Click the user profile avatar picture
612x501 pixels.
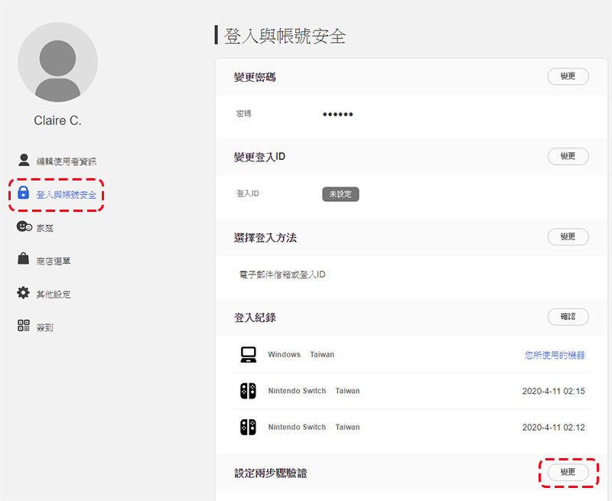click(x=58, y=62)
